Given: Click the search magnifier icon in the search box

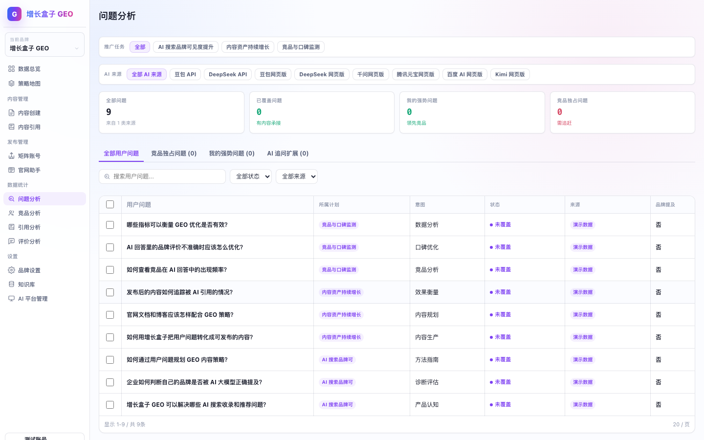Looking at the screenshot, I should [107, 176].
